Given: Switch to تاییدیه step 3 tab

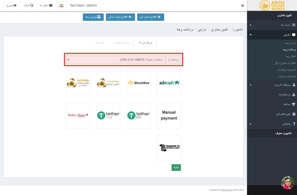Looking at the screenshot, I should point(99,43).
